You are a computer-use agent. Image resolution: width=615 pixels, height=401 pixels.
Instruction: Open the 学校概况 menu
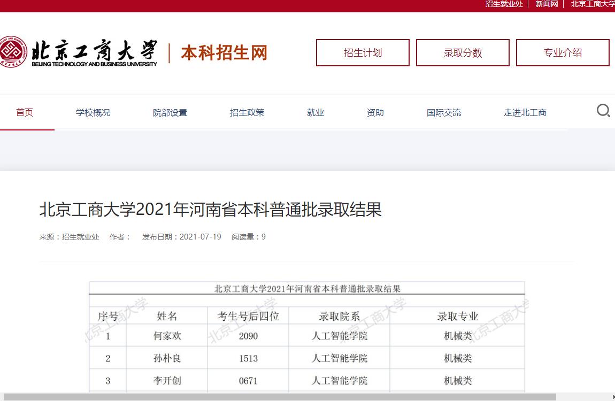[x=93, y=113]
